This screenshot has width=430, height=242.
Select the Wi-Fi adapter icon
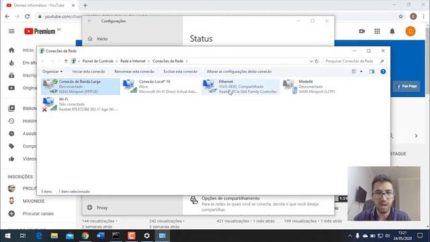pos(50,104)
